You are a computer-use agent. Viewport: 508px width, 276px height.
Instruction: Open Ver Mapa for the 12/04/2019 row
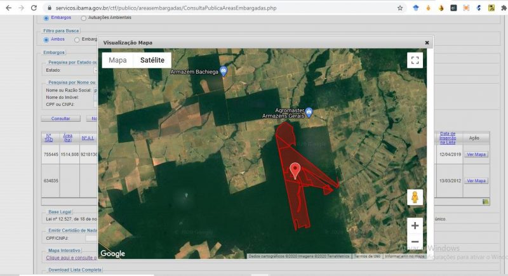point(476,154)
